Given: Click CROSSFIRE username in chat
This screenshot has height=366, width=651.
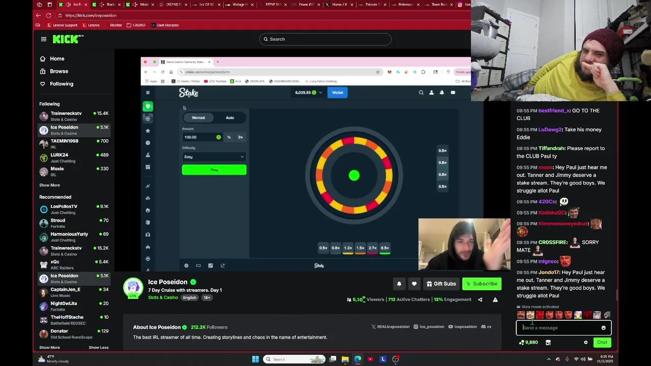Looking at the screenshot, I should click(x=553, y=242).
